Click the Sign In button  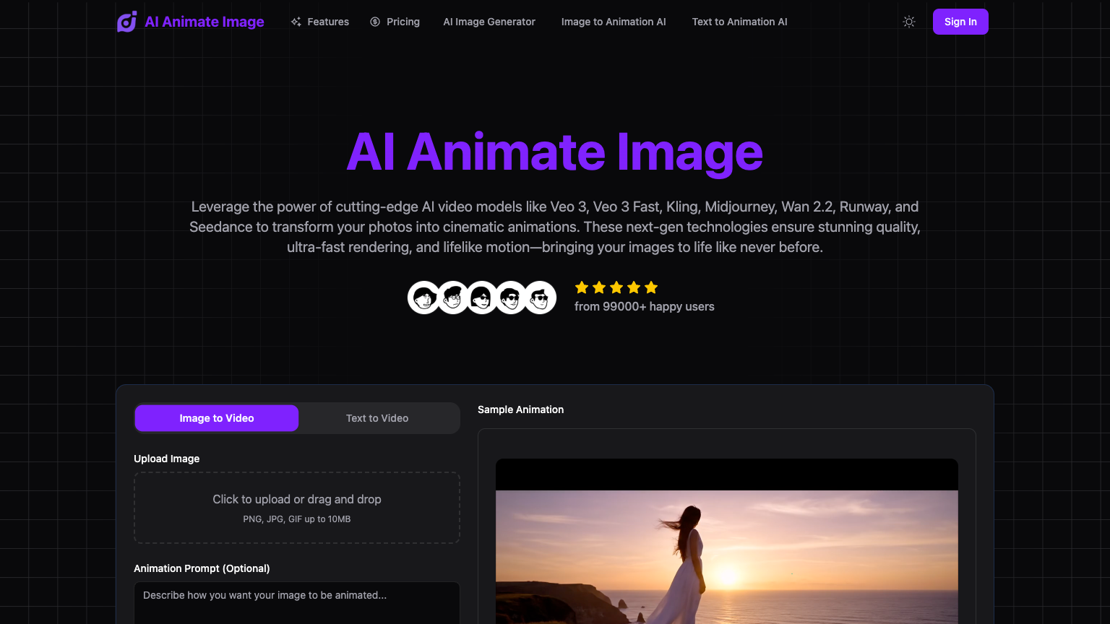pos(960,22)
